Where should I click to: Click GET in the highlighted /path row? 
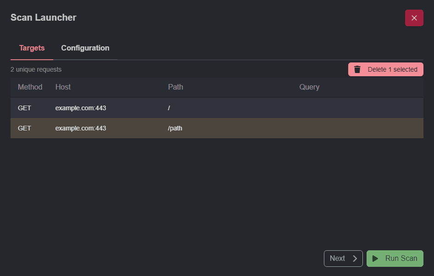tap(24, 129)
